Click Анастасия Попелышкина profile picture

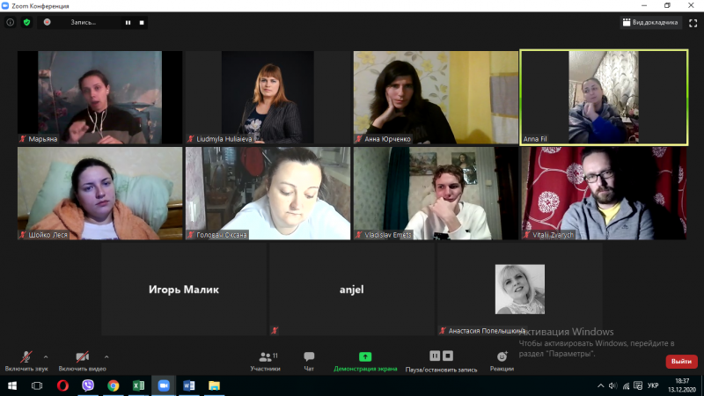[x=520, y=290]
